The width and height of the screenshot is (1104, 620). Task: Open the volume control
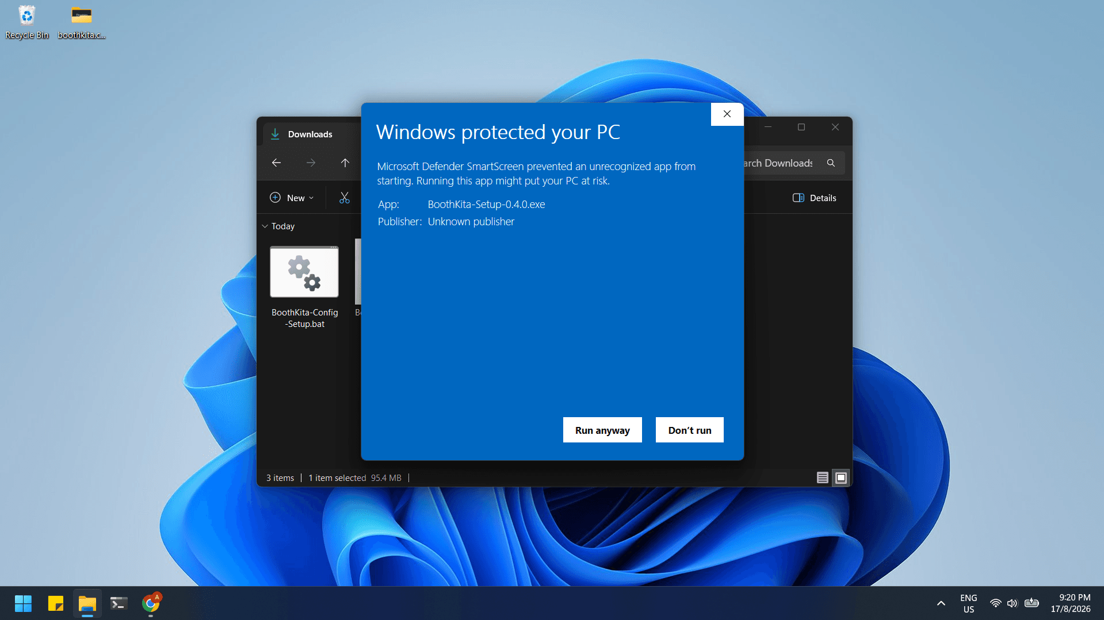coord(1013,603)
